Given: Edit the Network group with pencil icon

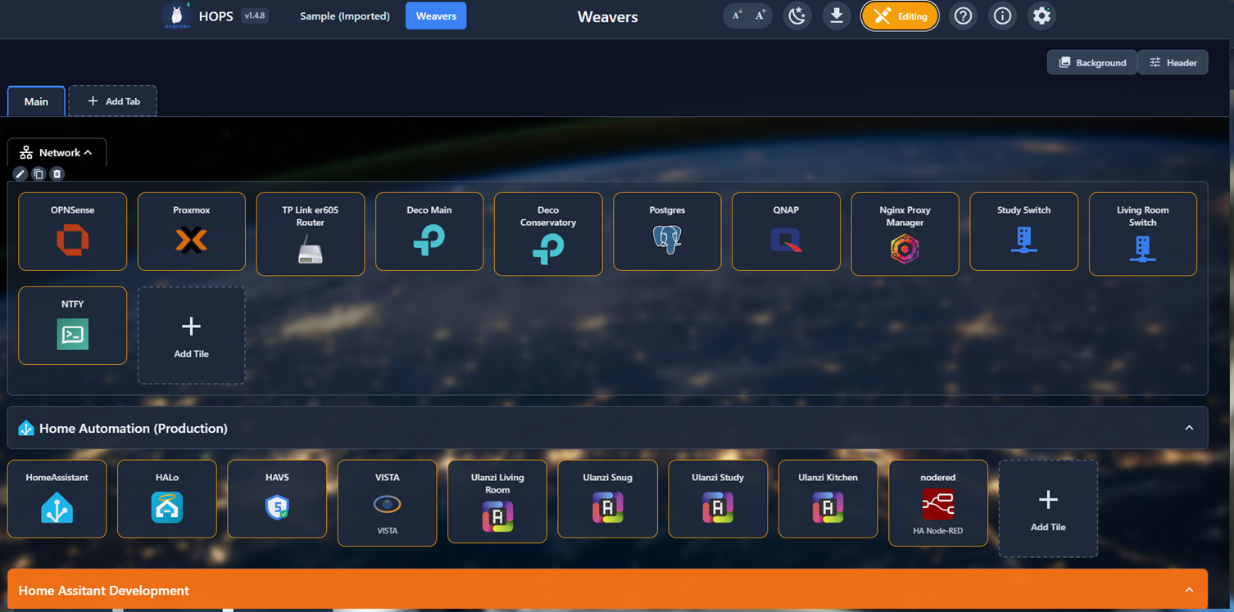Looking at the screenshot, I should point(20,173).
